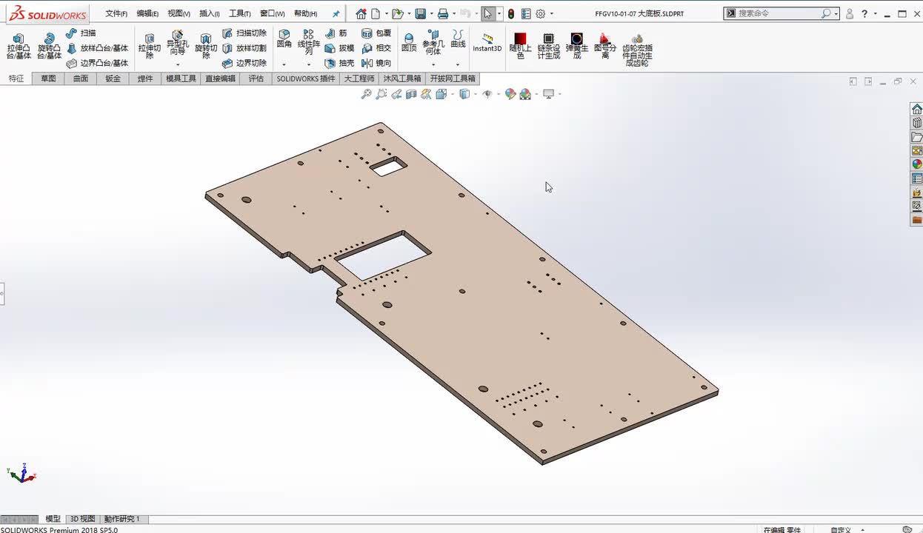Click the 抽壳 shell tool
Viewport: 923px width, 533px height.
339,63
